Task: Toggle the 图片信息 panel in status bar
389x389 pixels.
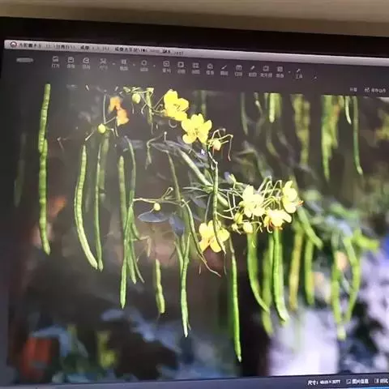Action: (x=357, y=382)
